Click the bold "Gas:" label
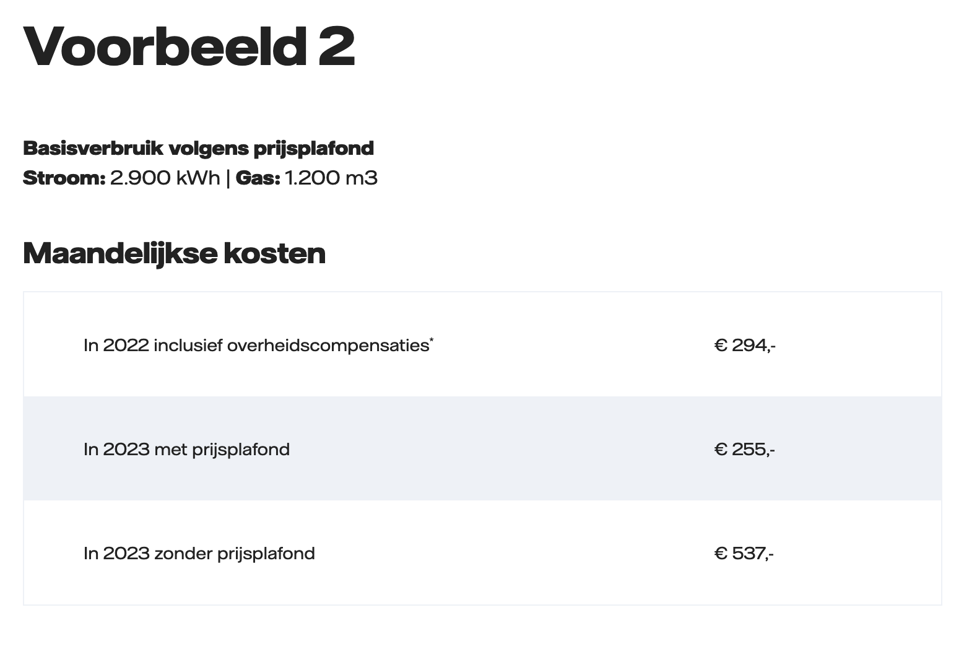This screenshot has width=977, height=654. click(x=258, y=178)
